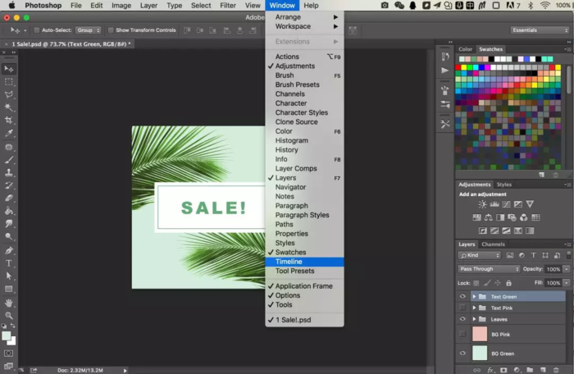Hide the Leaves layer group
This screenshot has width=574, height=374.
pos(462,319)
